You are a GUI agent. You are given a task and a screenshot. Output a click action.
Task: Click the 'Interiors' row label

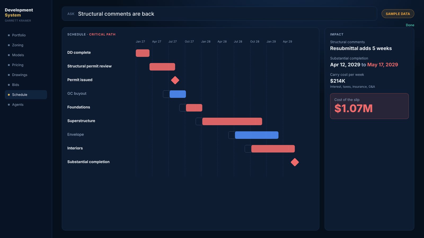click(x=75, y=148)
